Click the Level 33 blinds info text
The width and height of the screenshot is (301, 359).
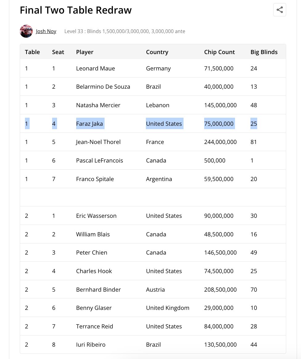coord(125,31)
